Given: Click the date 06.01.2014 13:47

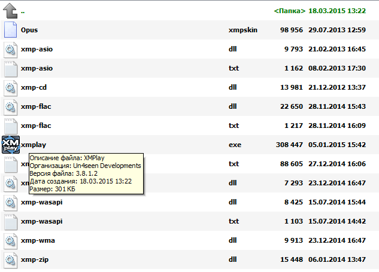Looking at the screenshot, I should pos(337,259).
